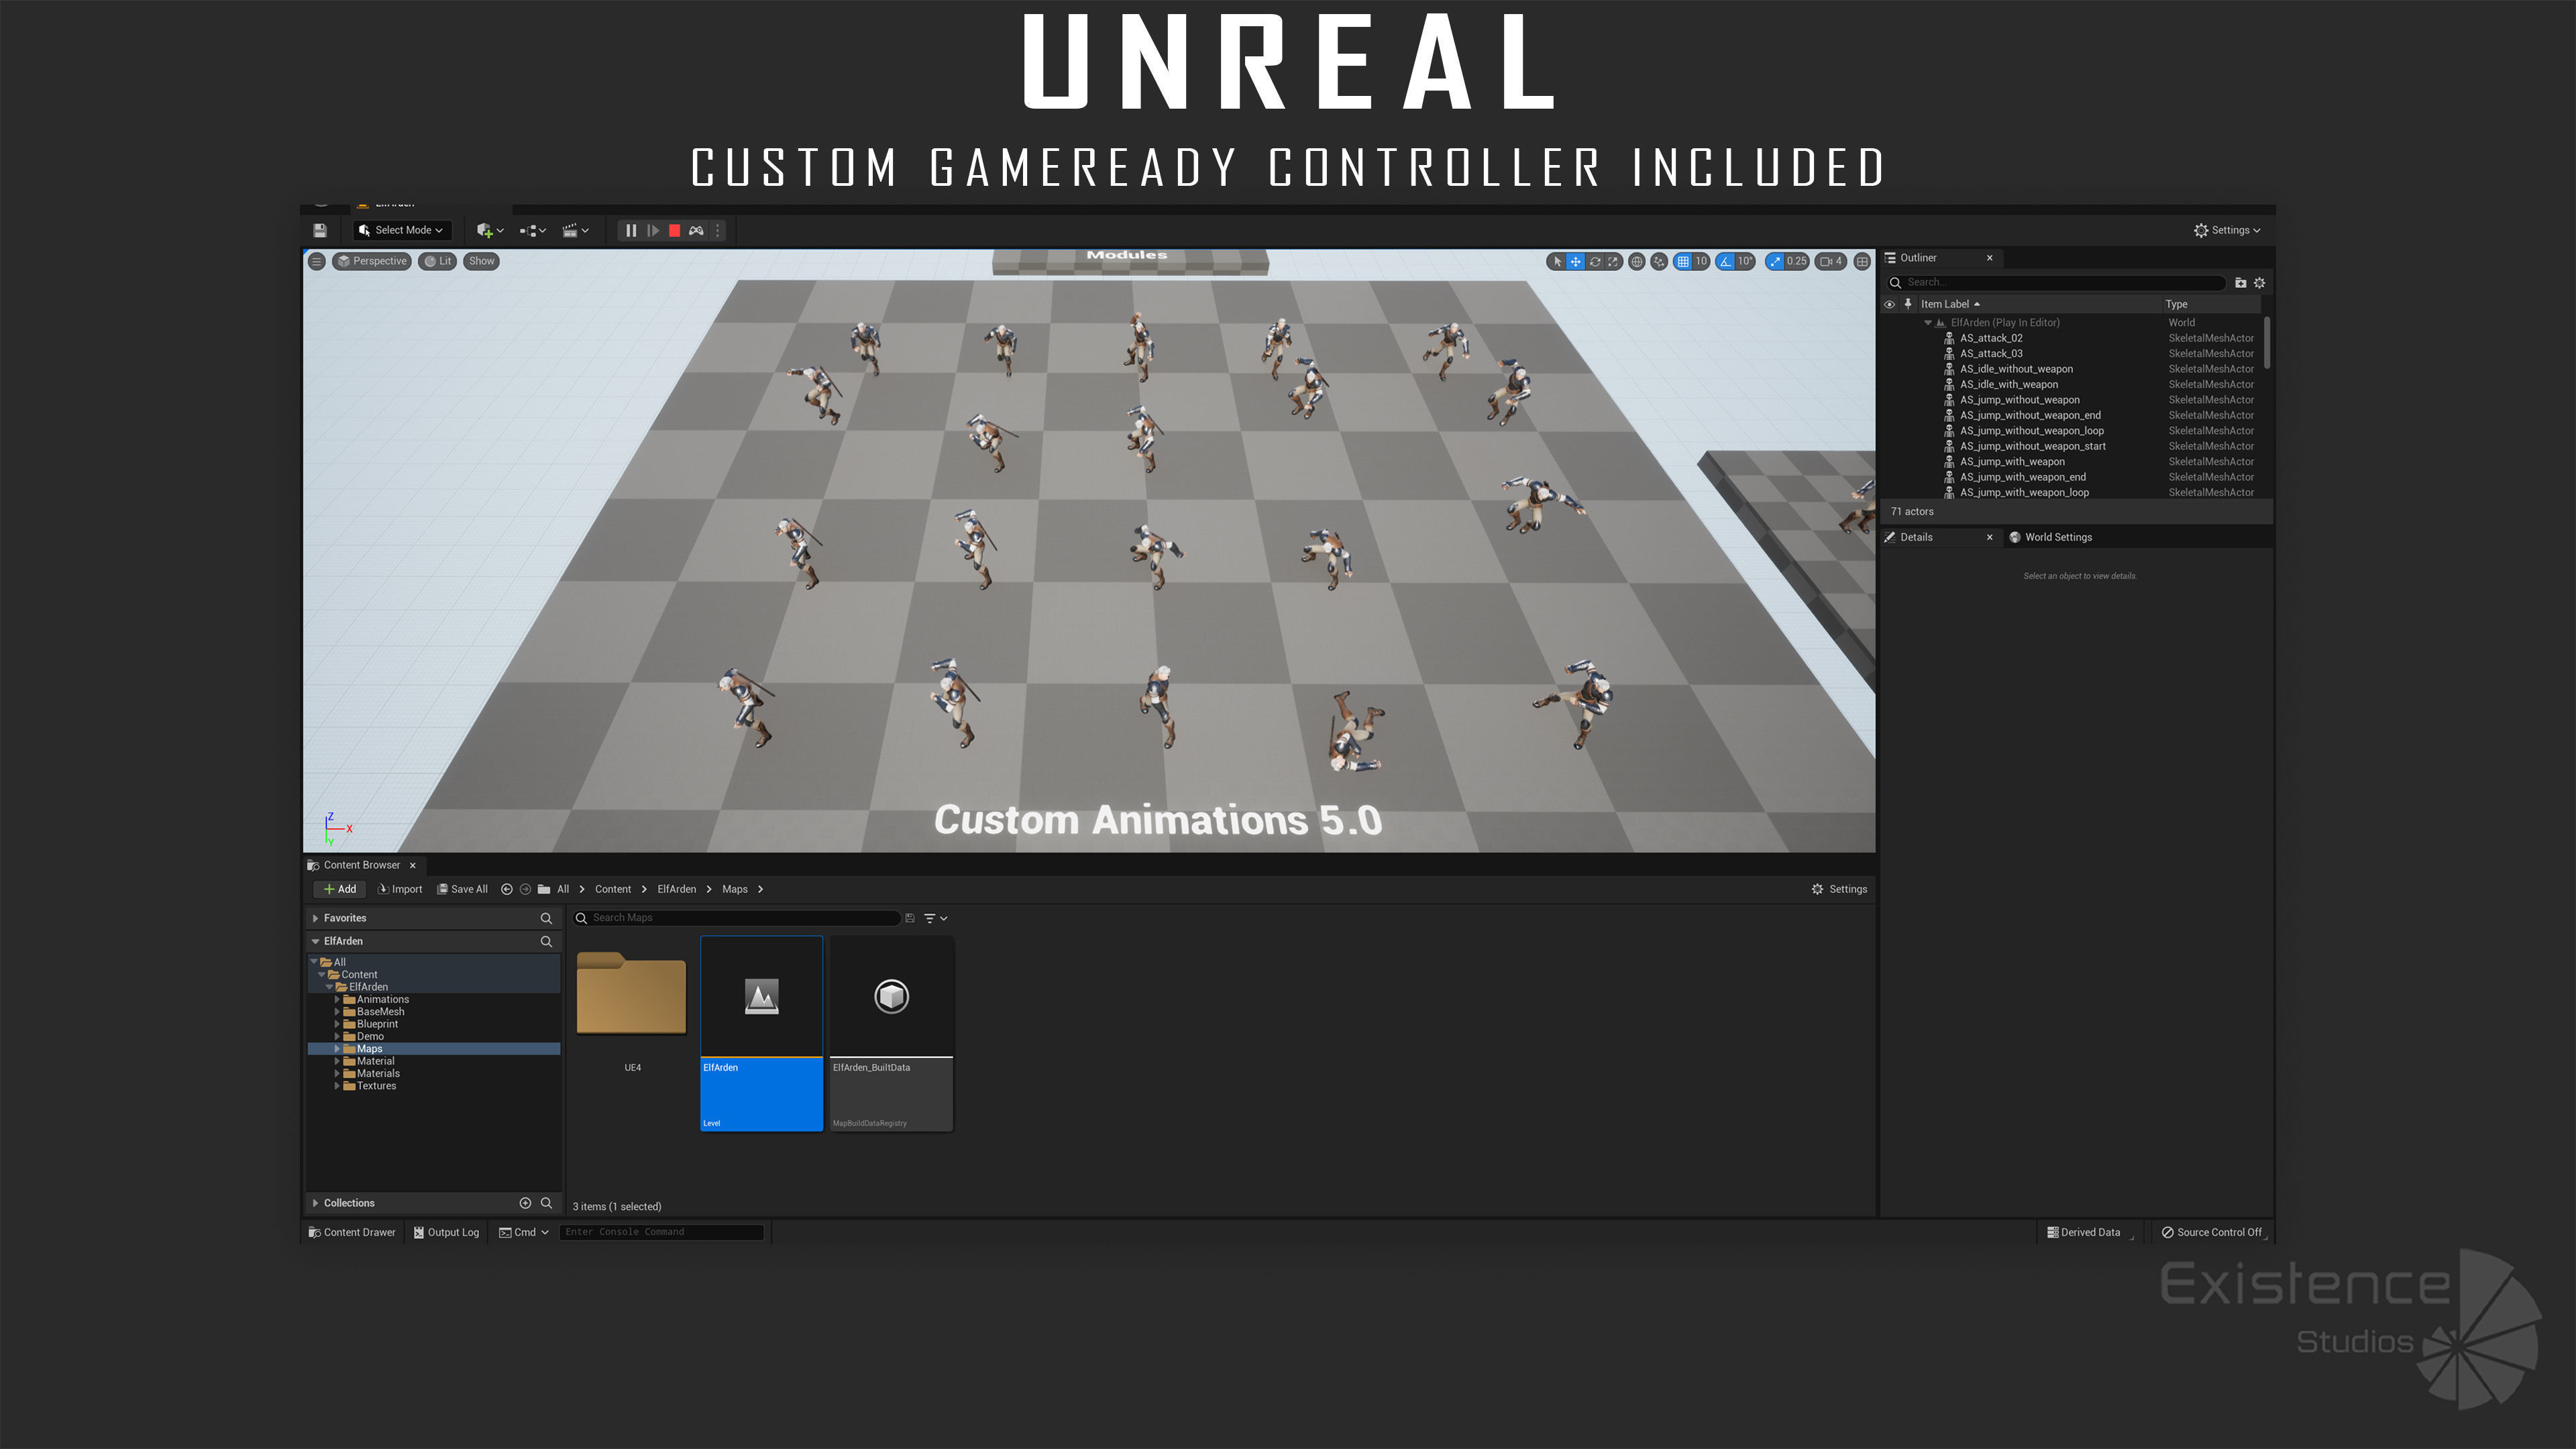Click the Stop simulation red button
Screen dimensions: 2576x1449
(x=674, y=230)
